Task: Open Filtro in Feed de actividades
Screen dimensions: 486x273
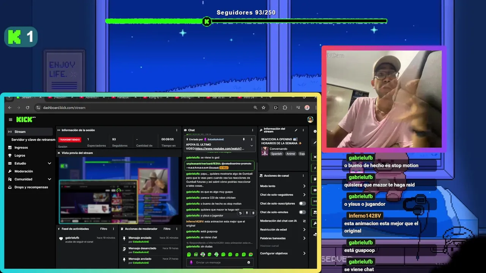Action: point(104,229)
